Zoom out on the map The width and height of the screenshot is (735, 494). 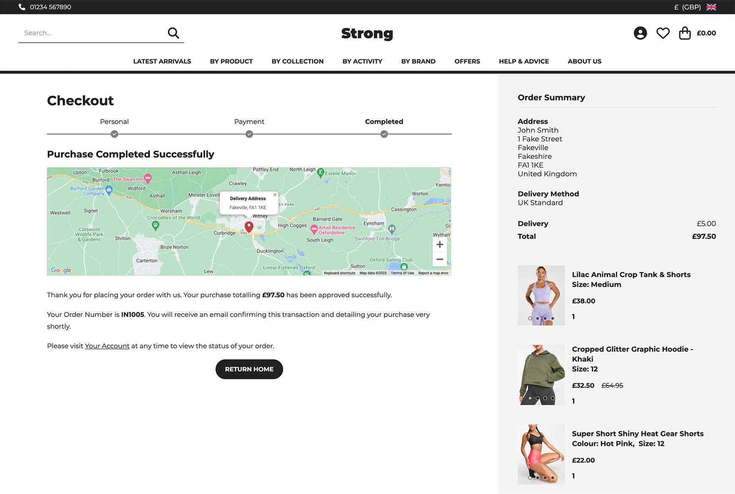coord(440,259)
